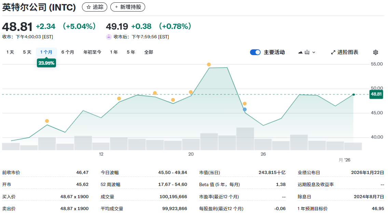Click the green 48.81 price label on chart
Image resolution: width=388 pixels, height=213 pixels.
click(x=376, y=94)
